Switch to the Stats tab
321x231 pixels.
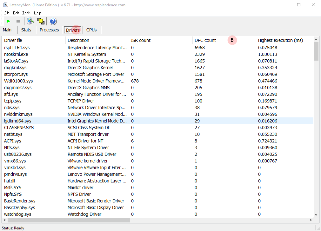click(26, 30)
